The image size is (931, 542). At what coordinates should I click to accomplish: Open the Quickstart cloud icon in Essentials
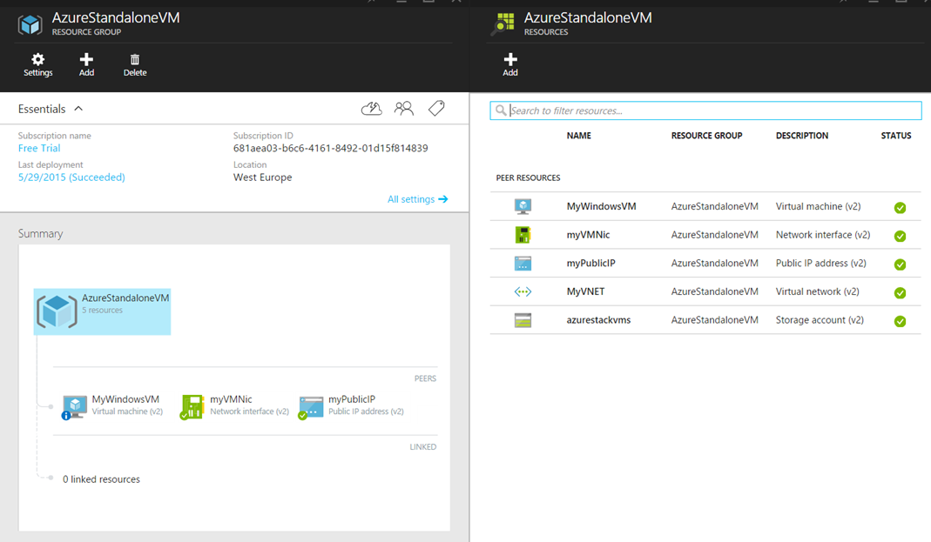click(371, 108)
